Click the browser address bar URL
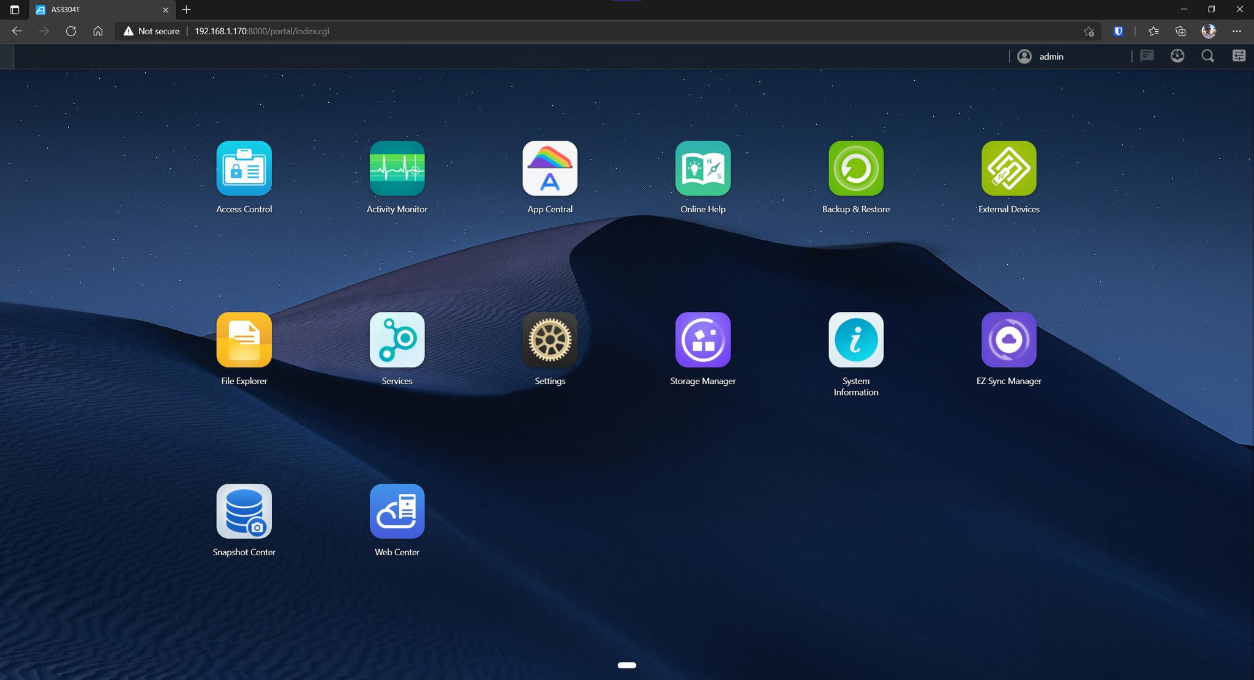Screen dimensions: 1254x680 pyautogui.click(x=262, y=31)
